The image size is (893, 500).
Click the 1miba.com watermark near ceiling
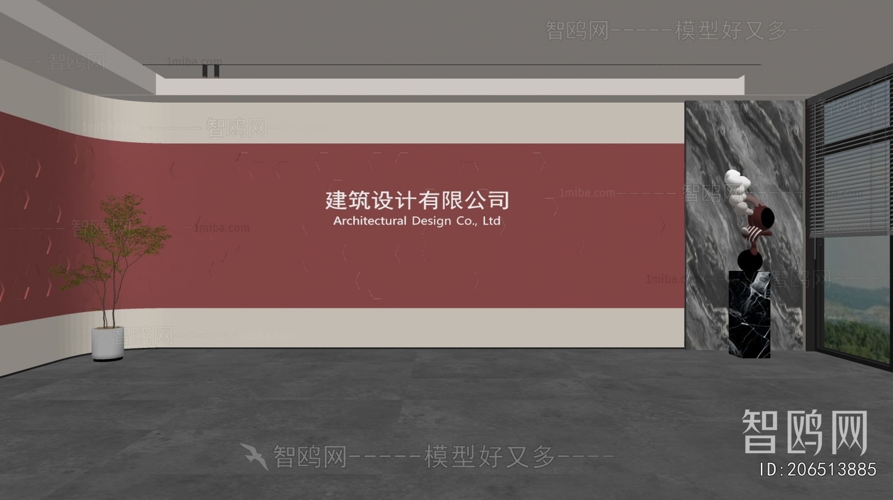tap(194, 61)
